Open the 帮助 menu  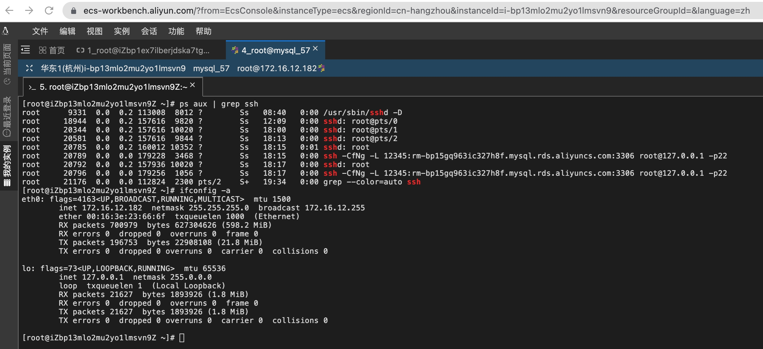[x=203, y=31]
